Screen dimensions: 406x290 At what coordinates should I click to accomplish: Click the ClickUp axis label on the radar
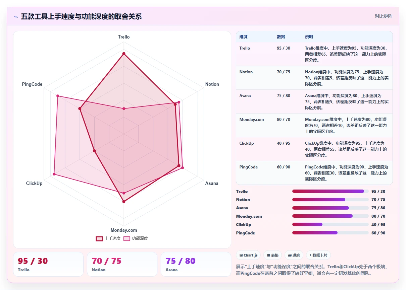(34, 183)
